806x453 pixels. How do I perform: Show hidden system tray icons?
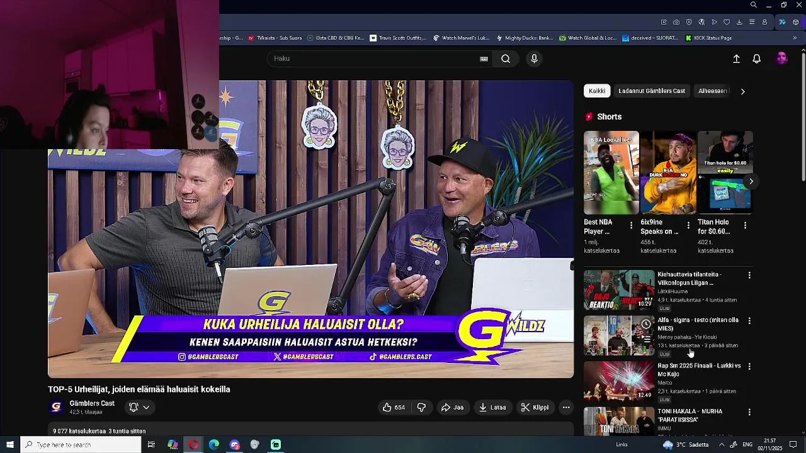722,445
